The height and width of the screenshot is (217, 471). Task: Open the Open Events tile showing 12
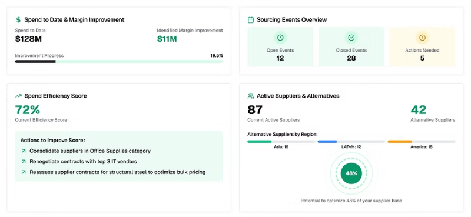280,47
